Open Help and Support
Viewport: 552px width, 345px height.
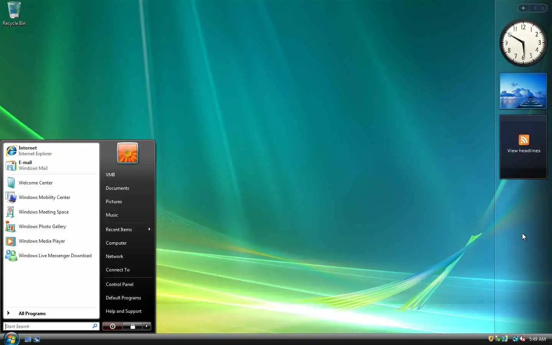pos(128,311)
